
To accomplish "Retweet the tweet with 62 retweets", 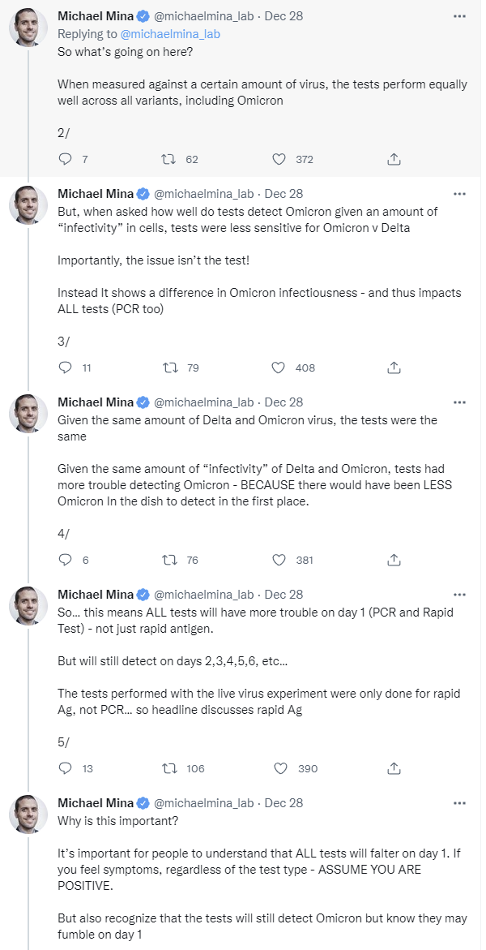I will tap(170, 159).
